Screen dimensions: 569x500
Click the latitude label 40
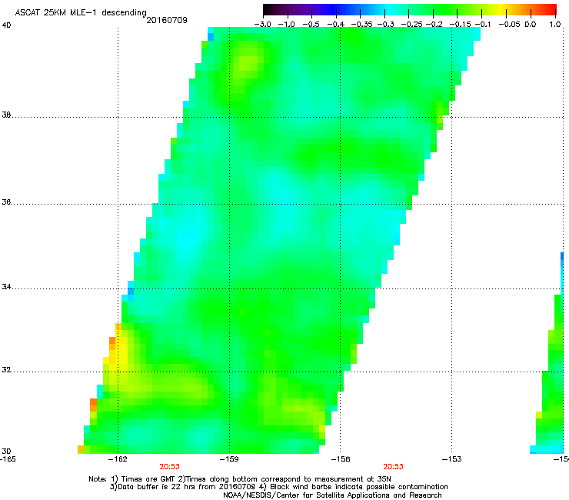[6, 25]
